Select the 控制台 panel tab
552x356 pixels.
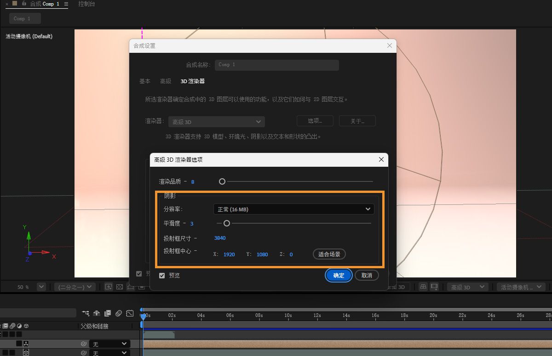(86, 4)
